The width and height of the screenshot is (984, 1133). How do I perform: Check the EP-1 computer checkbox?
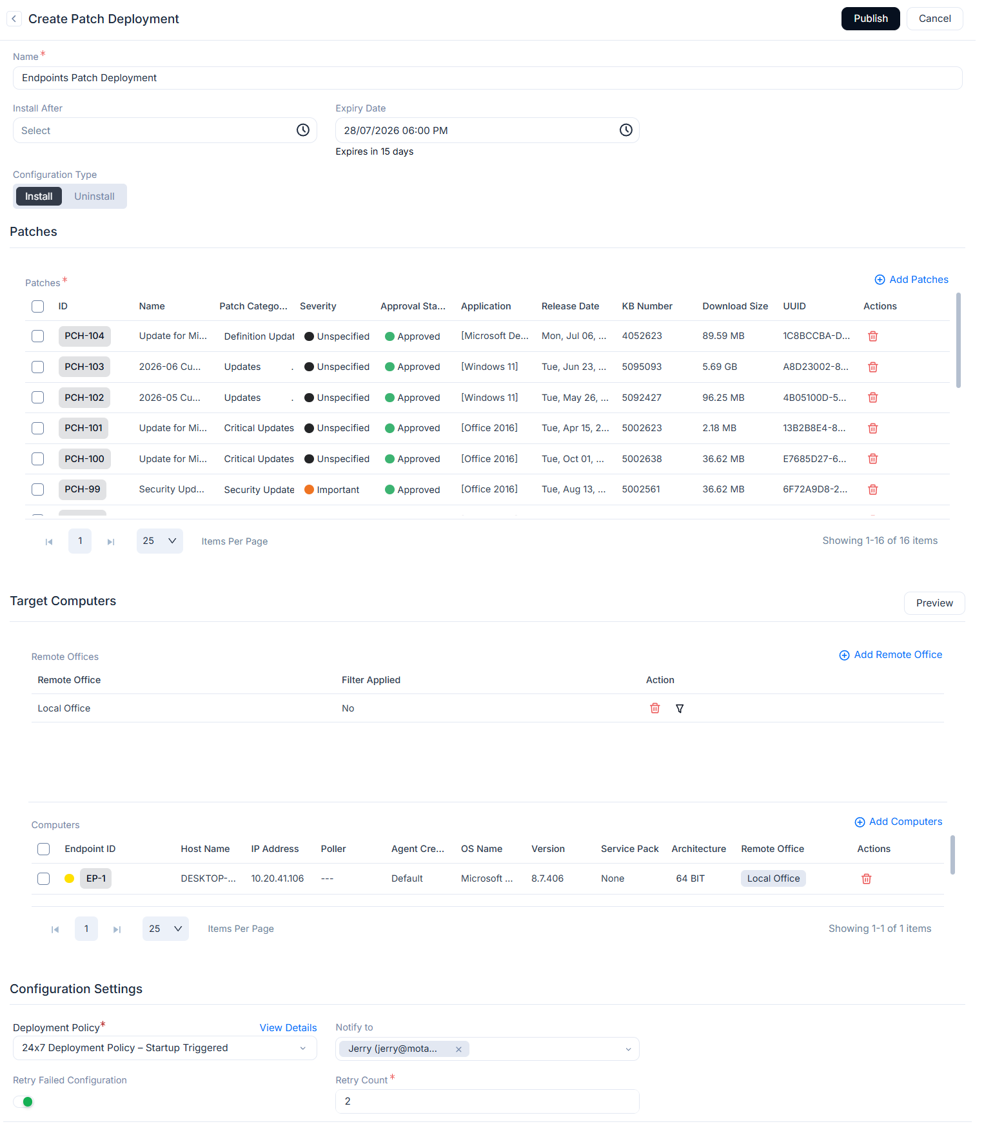click(44, 879)
